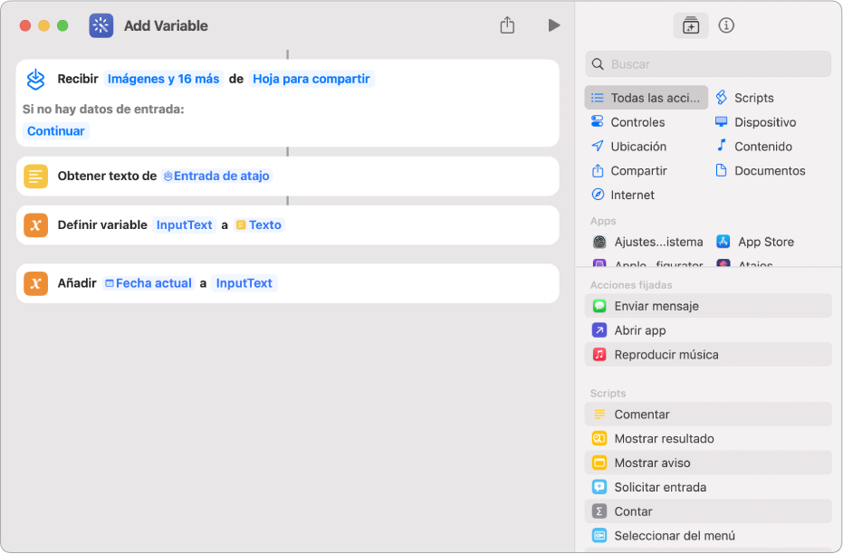
Task: Click the Texto variable token
Action: click(259, 225)
